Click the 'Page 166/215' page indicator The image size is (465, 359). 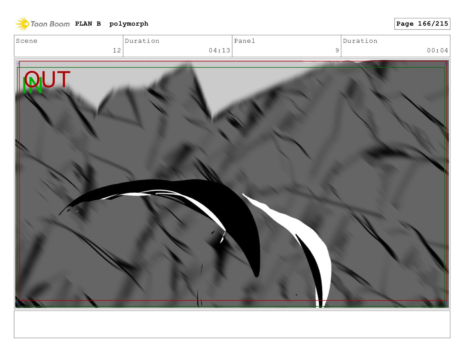[422, 24]
